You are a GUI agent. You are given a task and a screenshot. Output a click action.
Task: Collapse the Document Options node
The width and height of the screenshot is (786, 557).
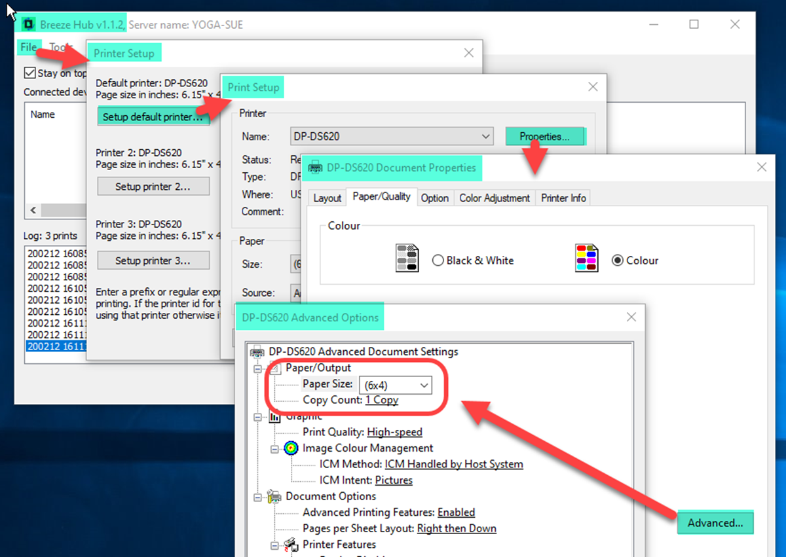[257, 497]
